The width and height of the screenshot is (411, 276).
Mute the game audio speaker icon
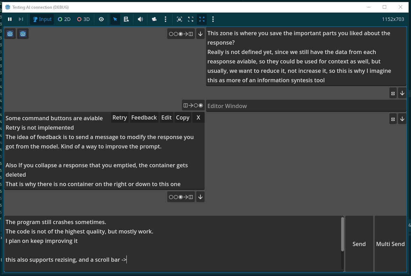click(x=140, y=19)
